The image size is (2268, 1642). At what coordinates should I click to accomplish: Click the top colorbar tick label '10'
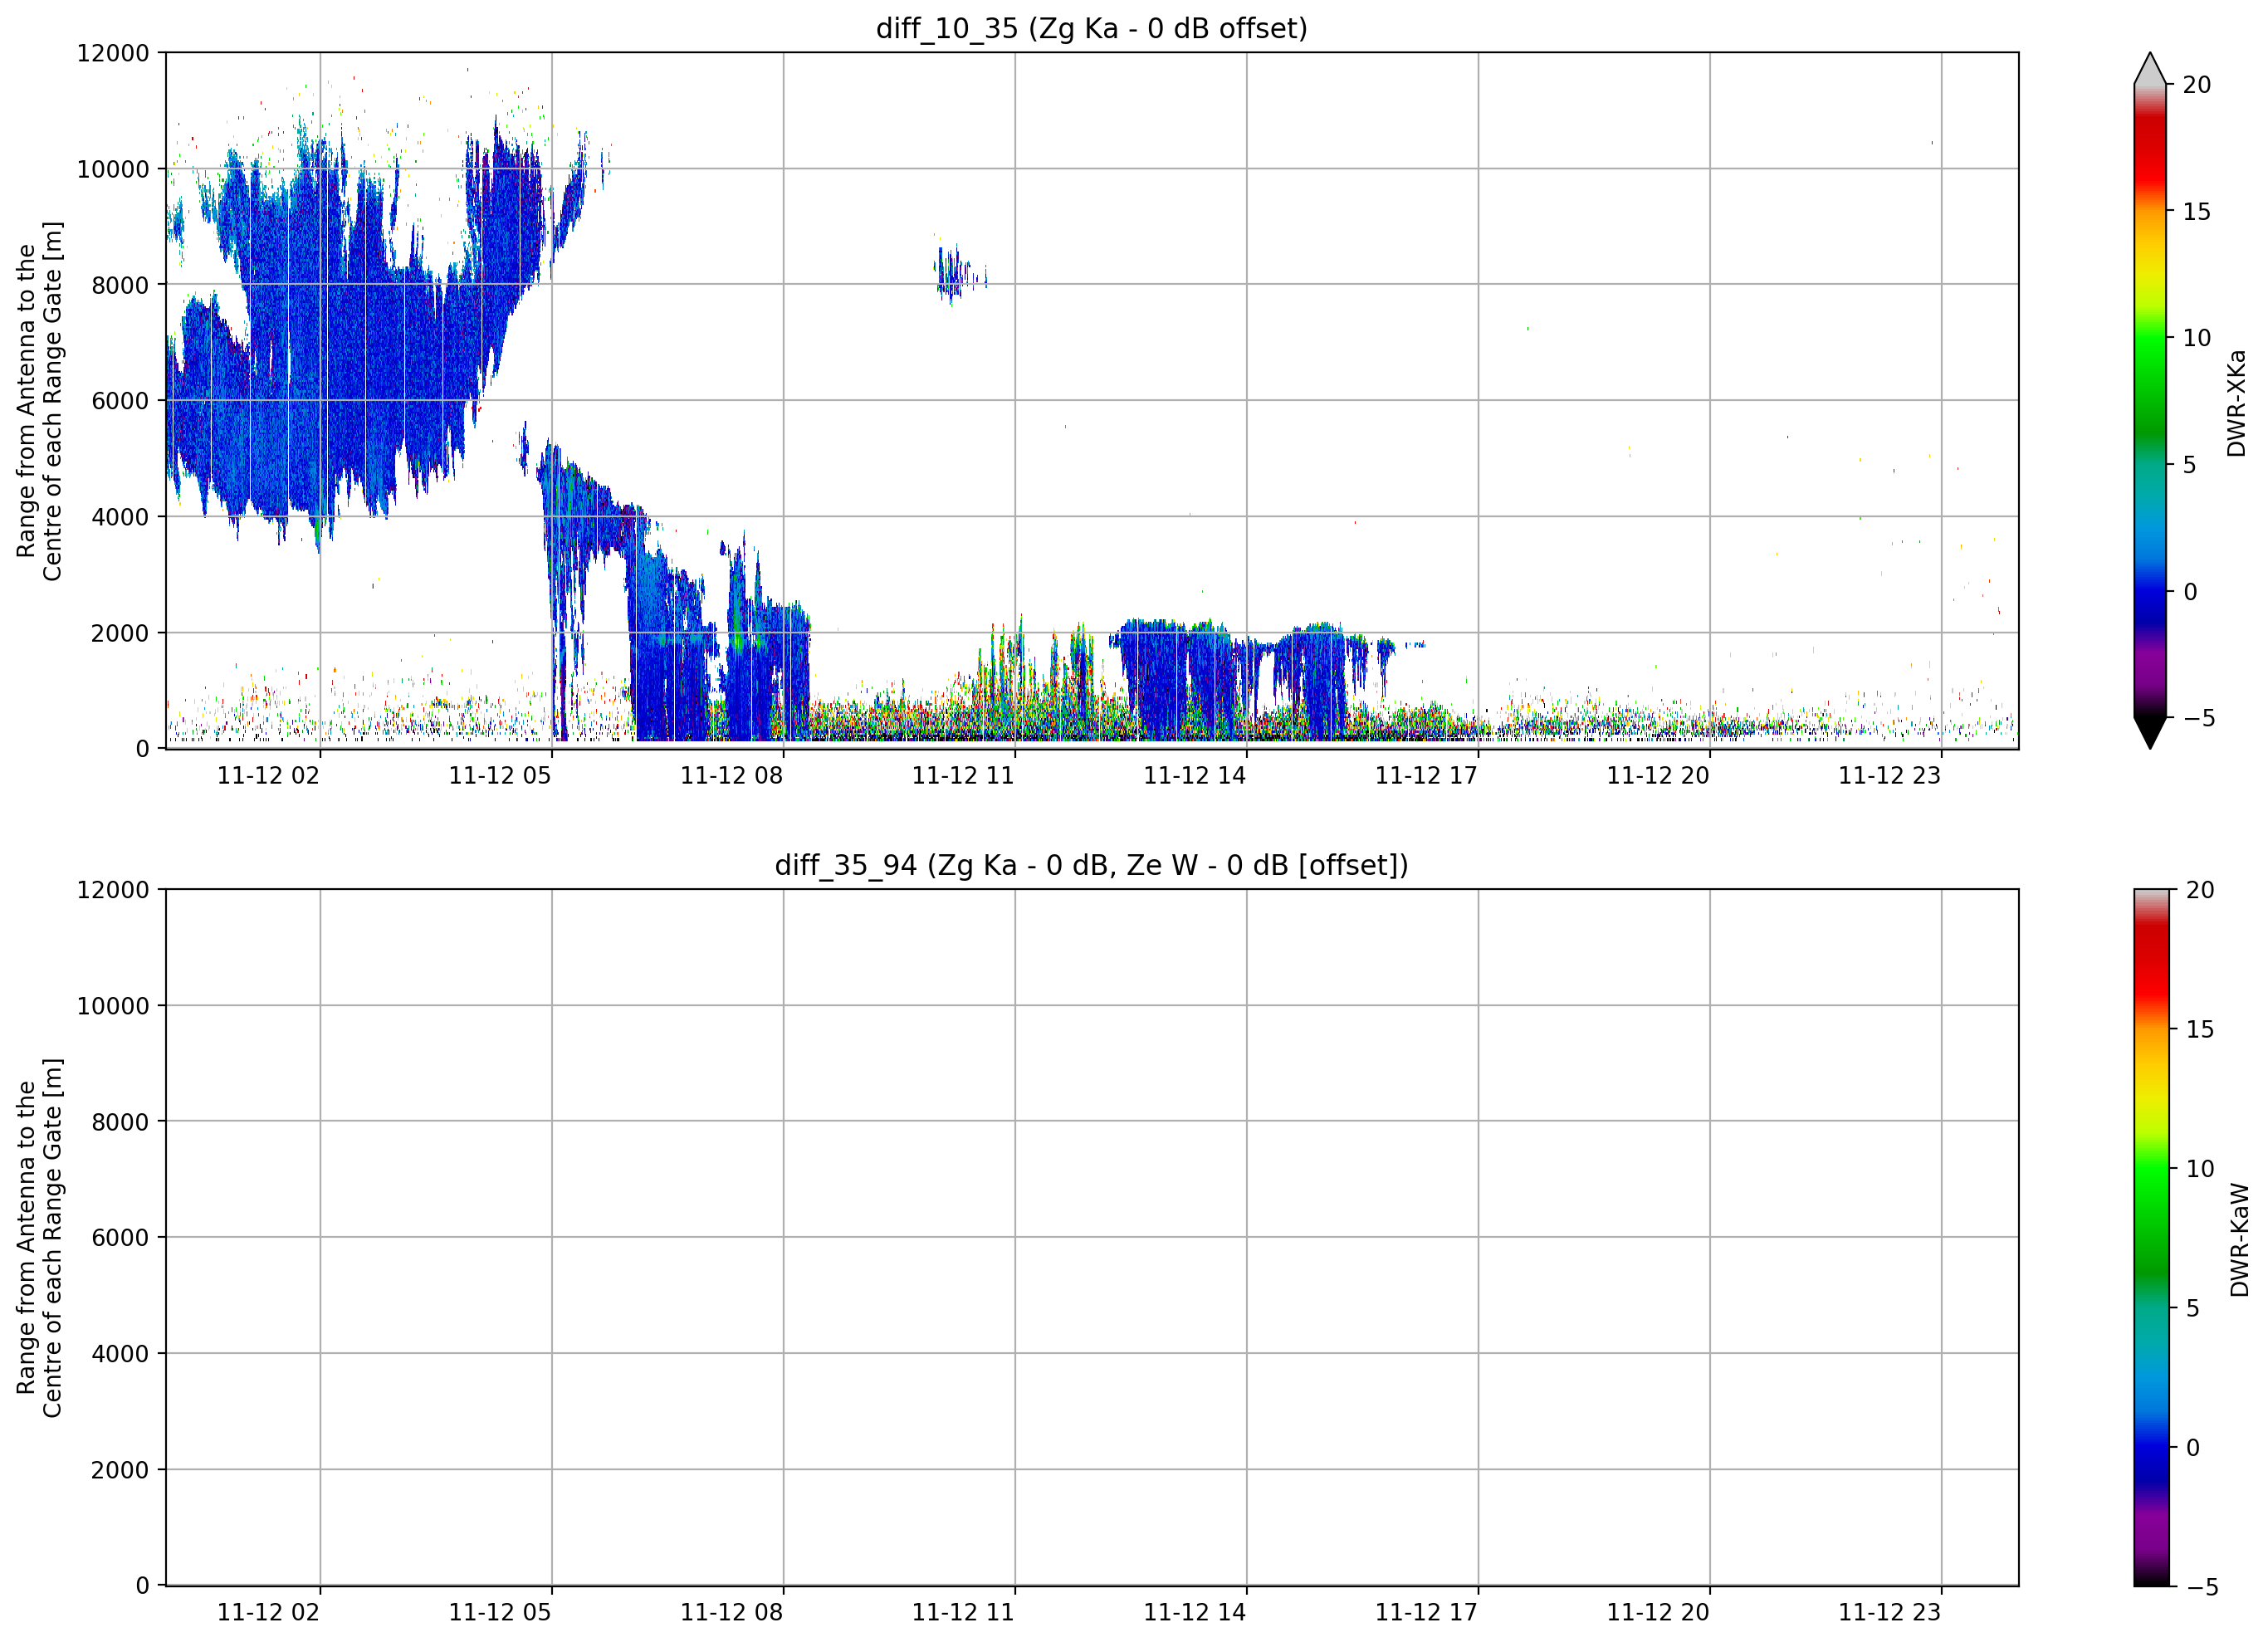2197,338
